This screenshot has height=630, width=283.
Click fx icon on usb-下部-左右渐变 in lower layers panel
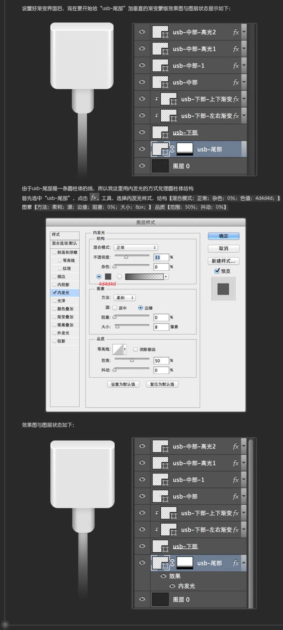(x=236, y=530)
